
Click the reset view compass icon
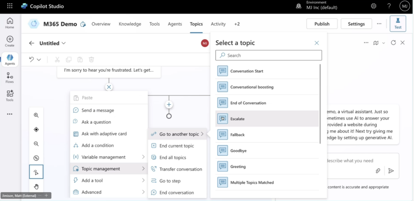[36, 158]
